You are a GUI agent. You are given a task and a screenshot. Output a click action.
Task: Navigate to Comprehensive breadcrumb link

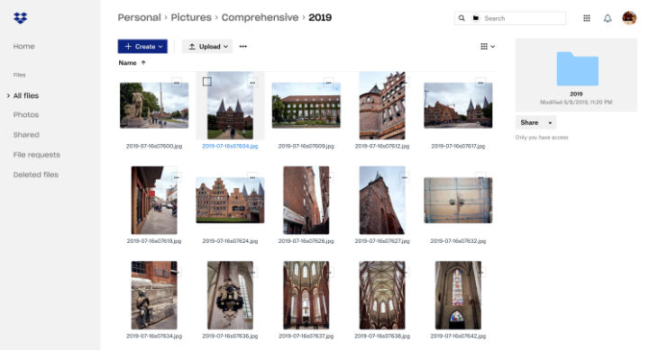pos(260,17)
